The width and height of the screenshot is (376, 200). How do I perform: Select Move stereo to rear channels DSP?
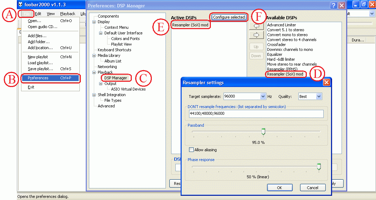pyautogui.click(x=292, y=65)
